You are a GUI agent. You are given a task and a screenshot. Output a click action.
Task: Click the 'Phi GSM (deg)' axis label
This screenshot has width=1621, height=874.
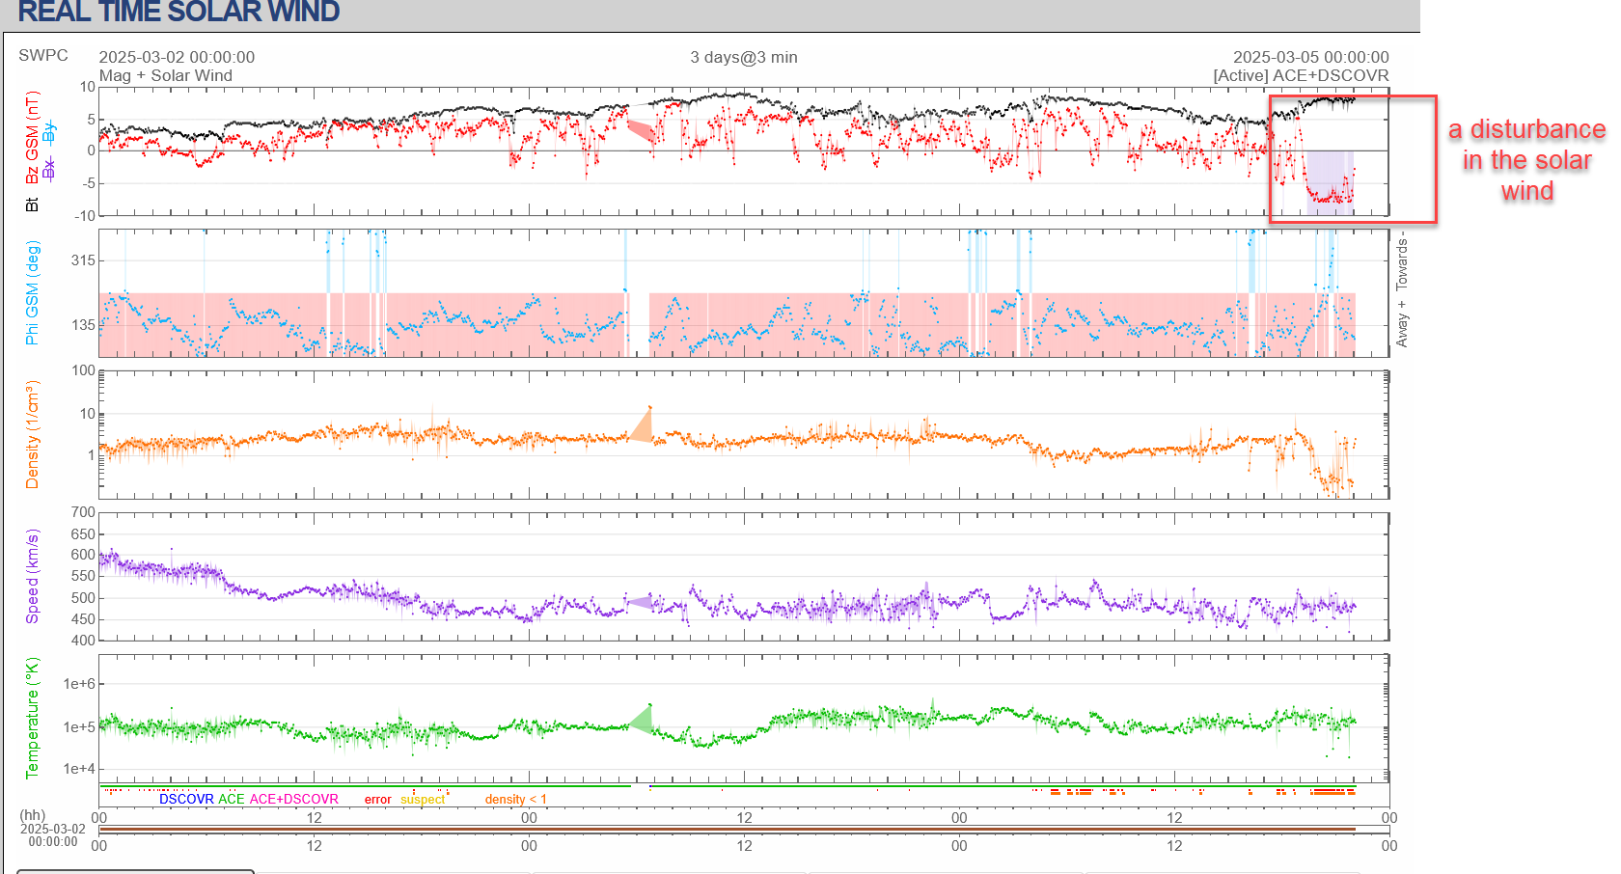(33, 293)
